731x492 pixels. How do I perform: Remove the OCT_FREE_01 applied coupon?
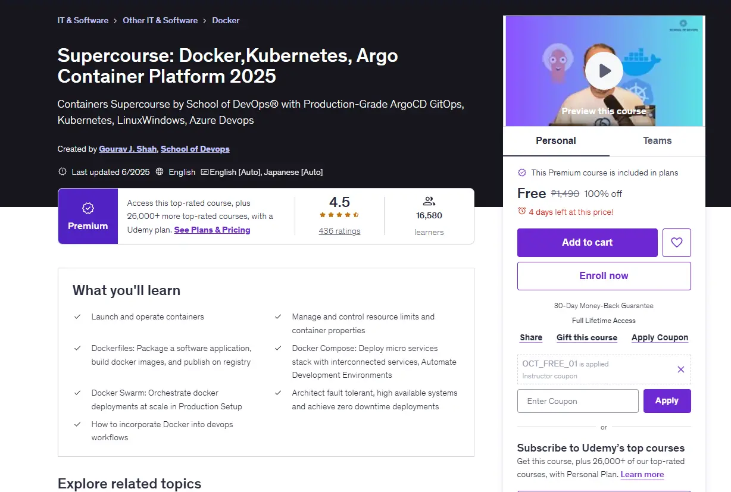tap(681, 369)
